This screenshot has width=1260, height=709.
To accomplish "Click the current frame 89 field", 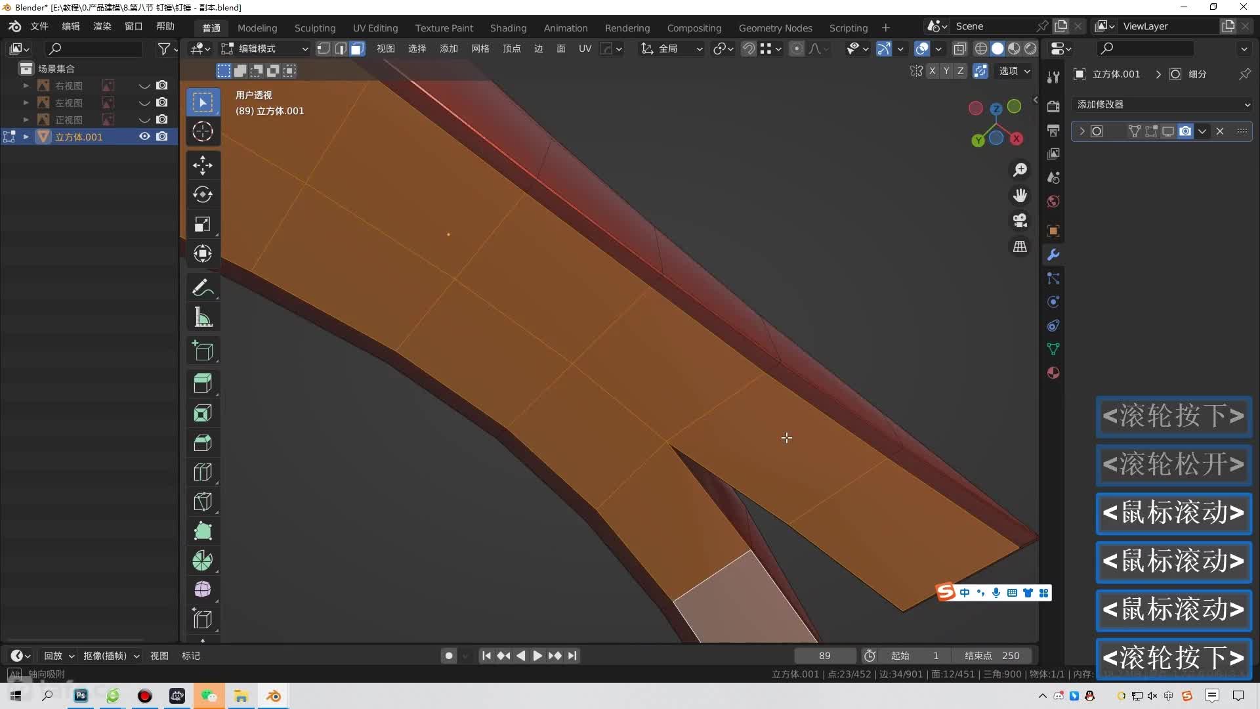I will (825, 655).
